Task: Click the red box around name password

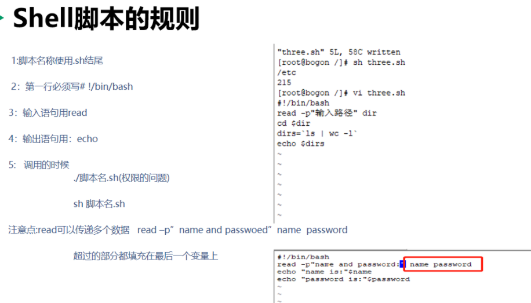Action: pos(443,264)
